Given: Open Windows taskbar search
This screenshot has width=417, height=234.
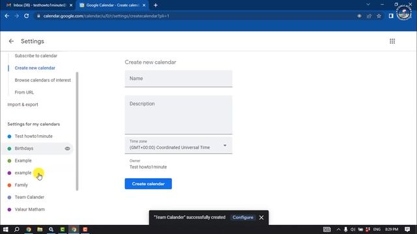Looking at the screenshot, I should 17,229.
